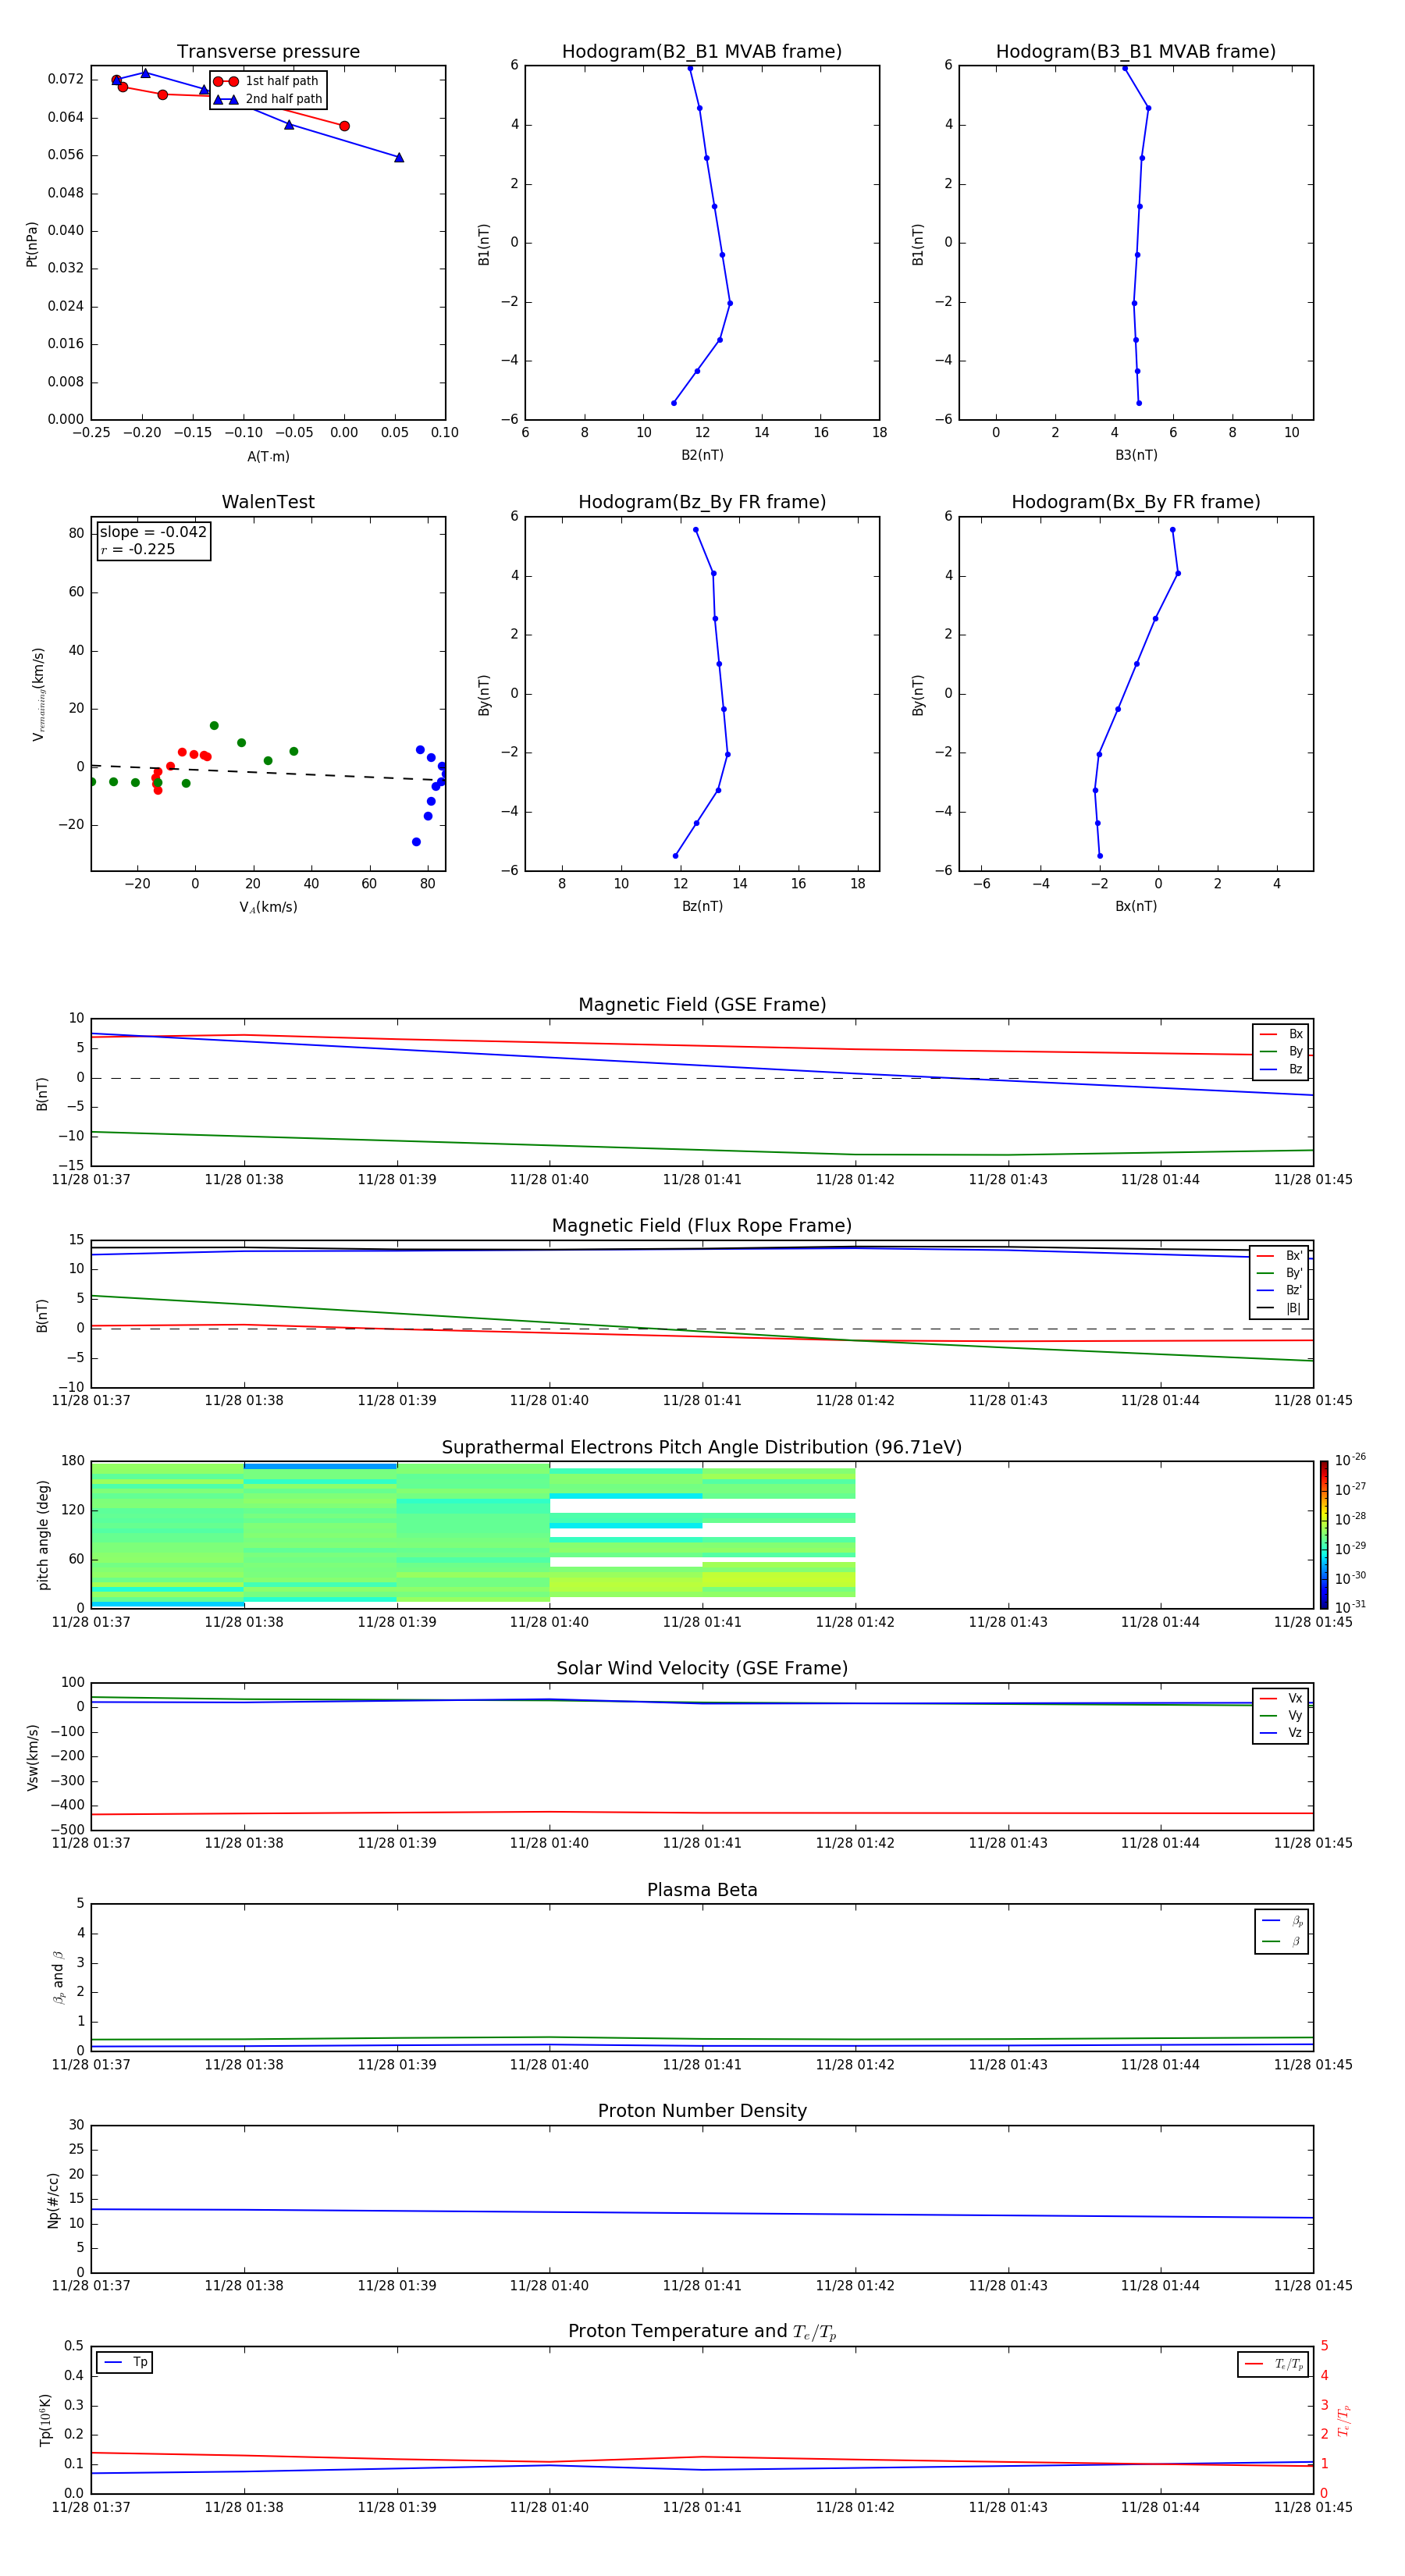Image resolution: width=1405 pixels, height=2576 pixels.
Task: Click the 'Bz(nT)' axis label
Action: [x=702, y=906]
